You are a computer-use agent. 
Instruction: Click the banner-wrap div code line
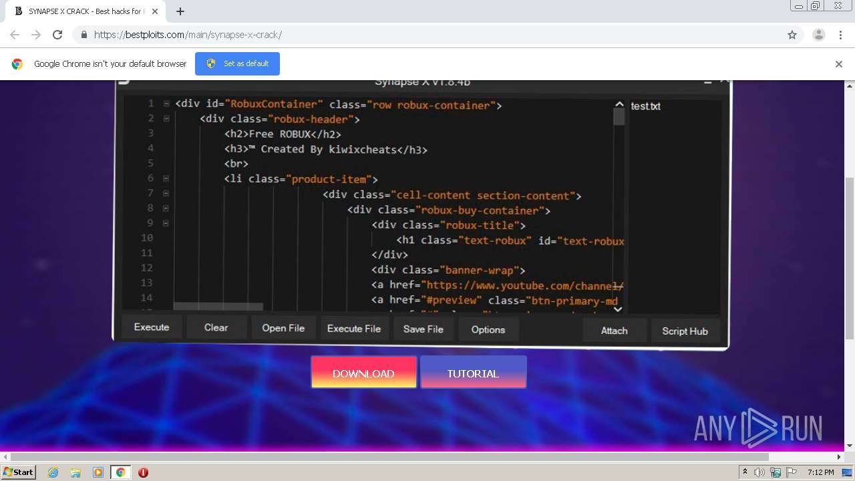click(449, 271)
